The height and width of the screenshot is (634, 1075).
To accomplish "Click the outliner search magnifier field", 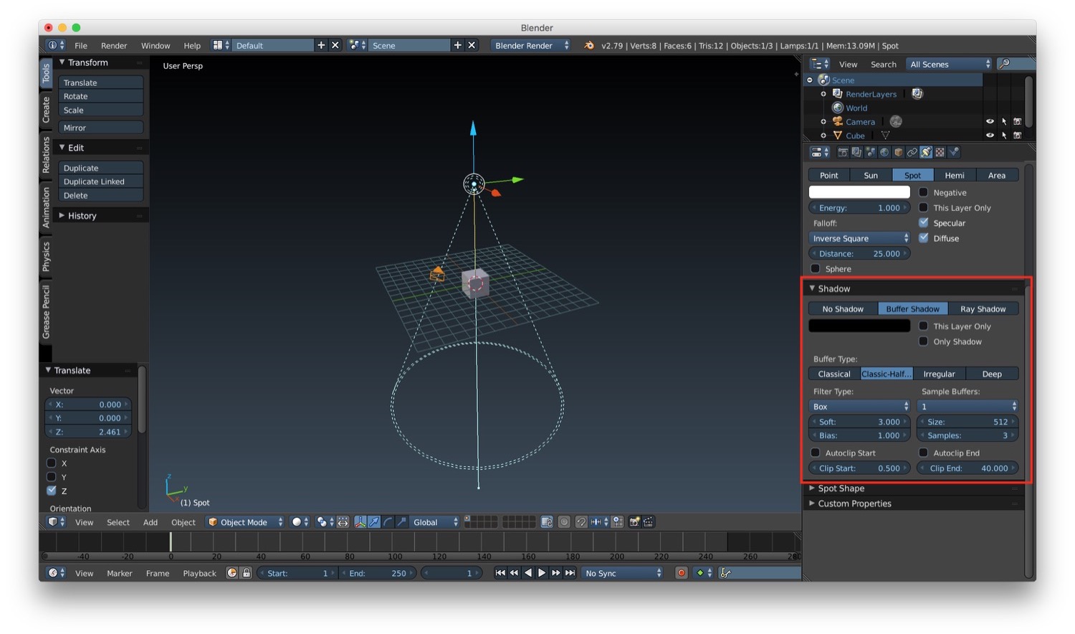I will (1015, 64).
